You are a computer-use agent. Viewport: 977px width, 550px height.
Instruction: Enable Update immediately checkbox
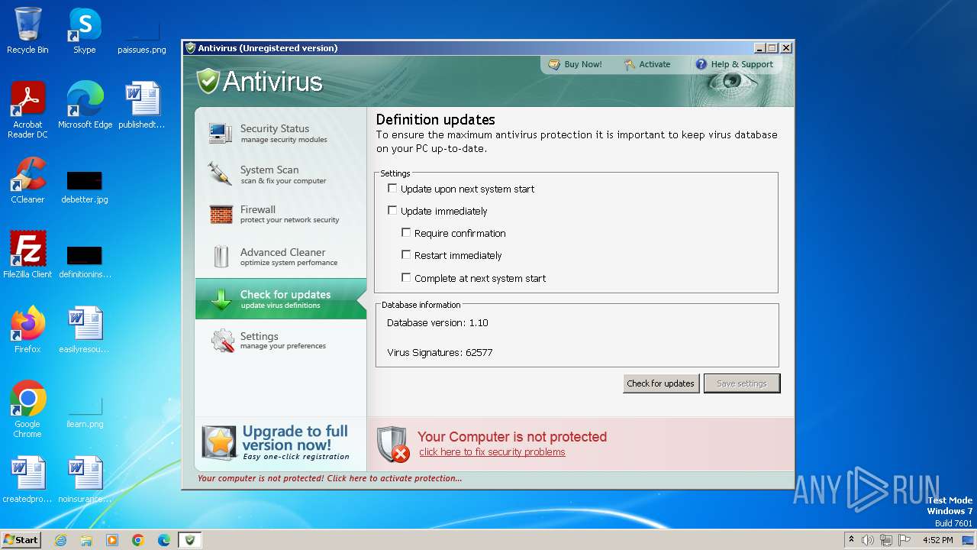tap(392, 210)
